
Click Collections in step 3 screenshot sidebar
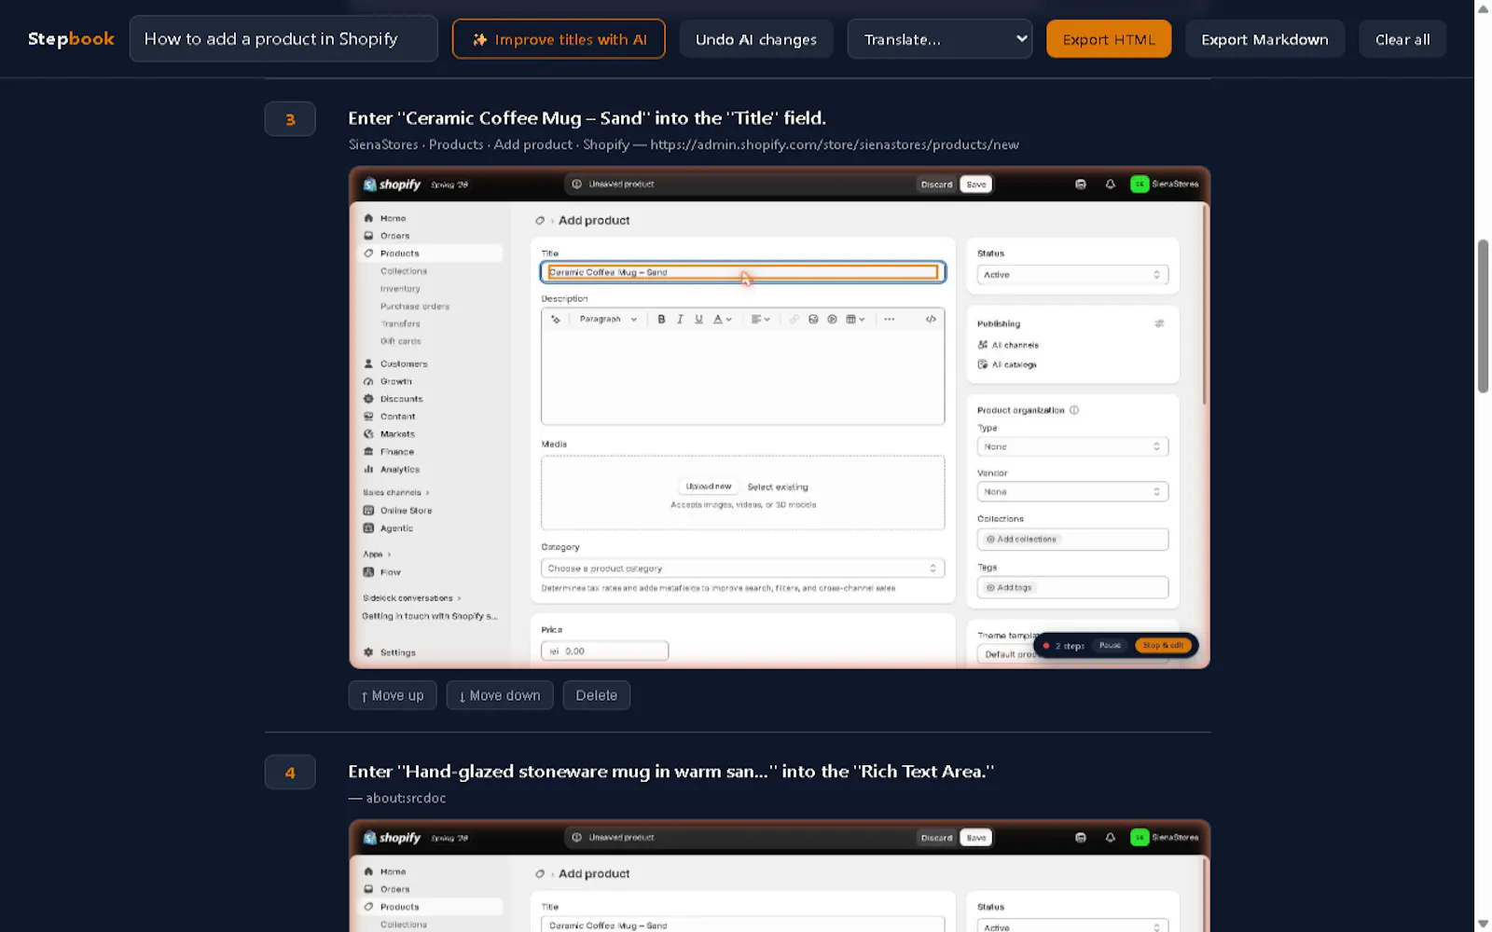[404, 271]
